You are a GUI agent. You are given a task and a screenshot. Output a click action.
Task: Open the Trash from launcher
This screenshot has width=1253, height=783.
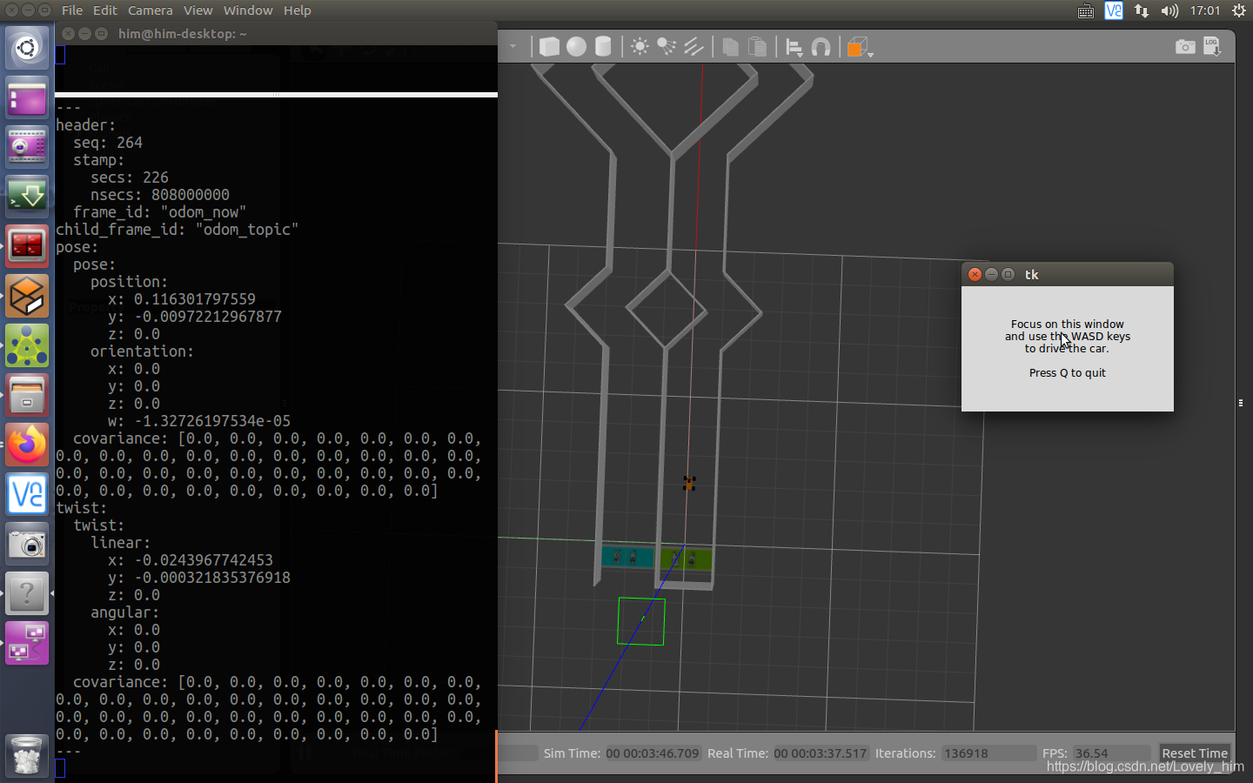coord(27,754)
